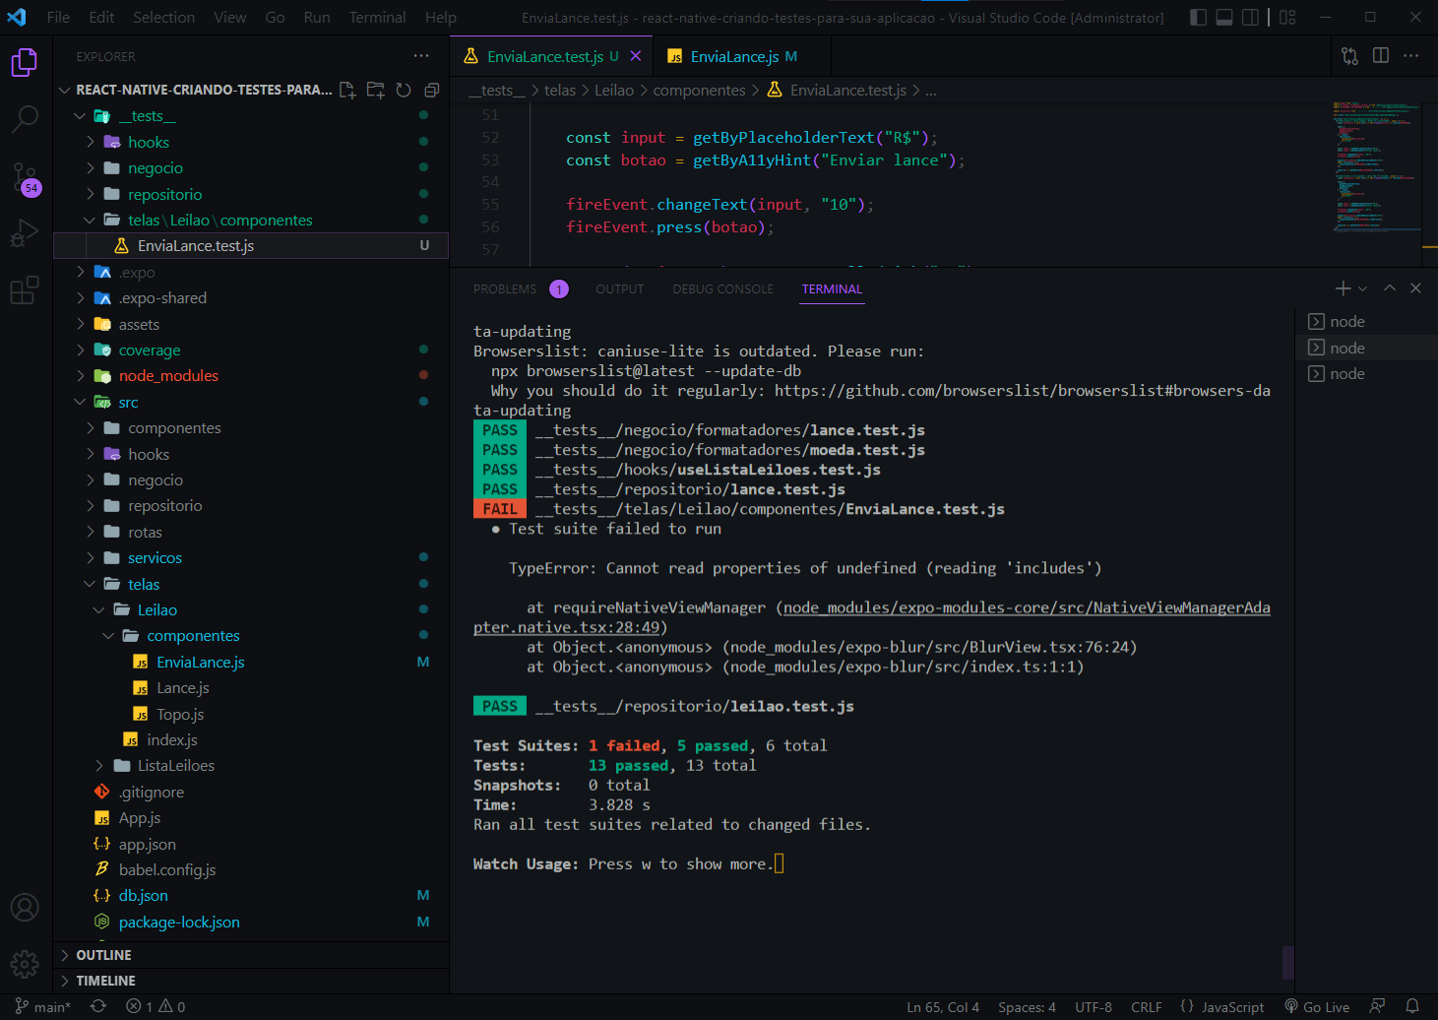Toggle bottom panel layout icon
Image resolution: width=1438 pixels, height=1020 pixels.
pyautogui.click(x=1224, y=17)
